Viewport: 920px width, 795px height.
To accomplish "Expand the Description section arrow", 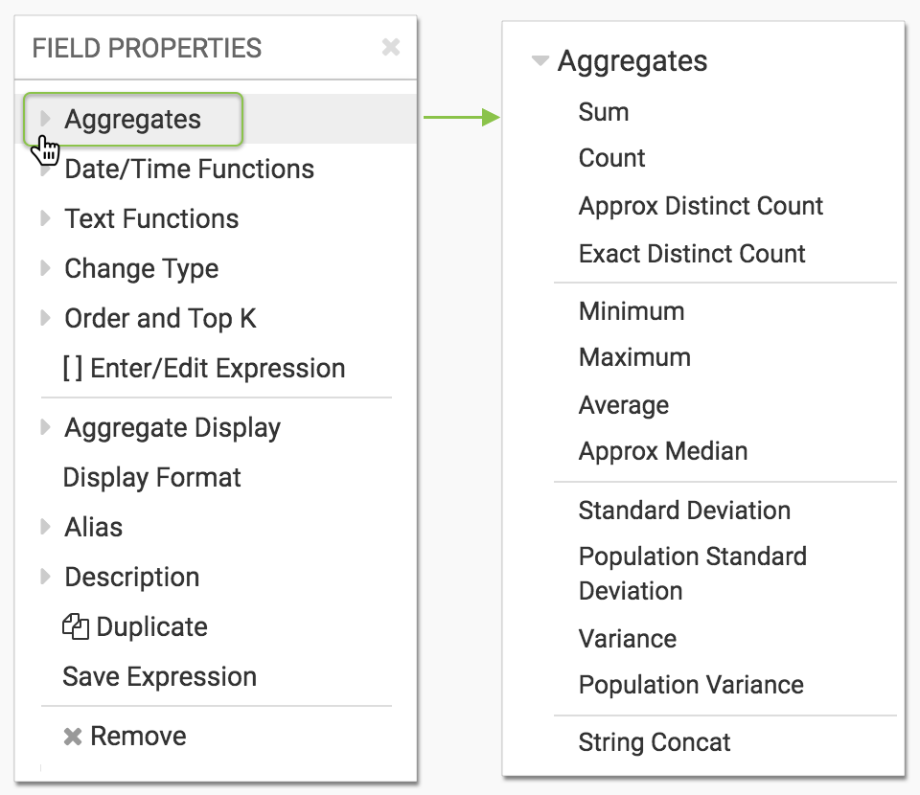I will click(x=45, y=577).
